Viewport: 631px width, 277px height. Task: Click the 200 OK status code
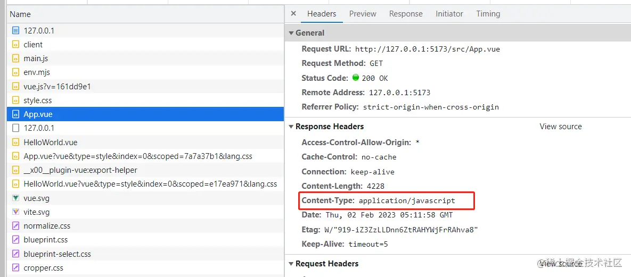click(x=375, y=78)
